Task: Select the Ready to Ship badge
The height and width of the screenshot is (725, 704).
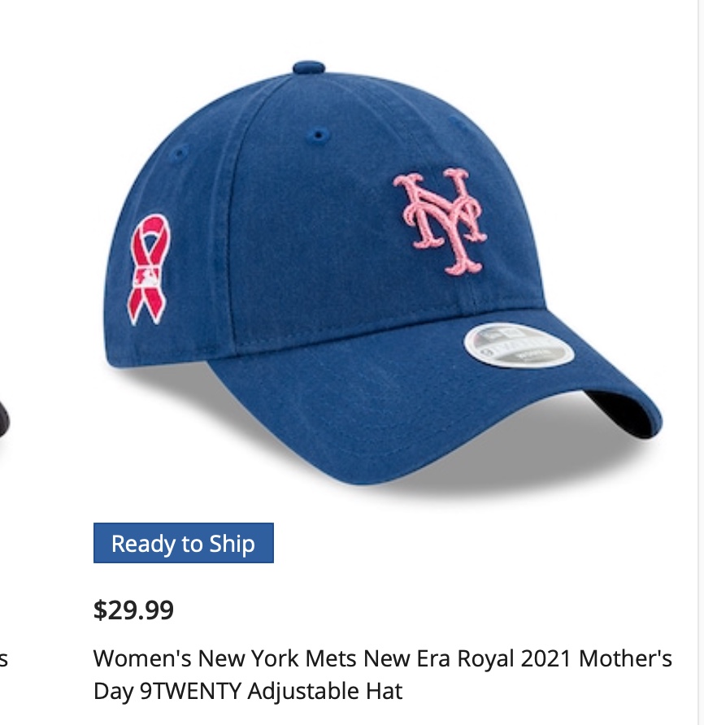Action: pyautogui.click(x=184, y=543)
